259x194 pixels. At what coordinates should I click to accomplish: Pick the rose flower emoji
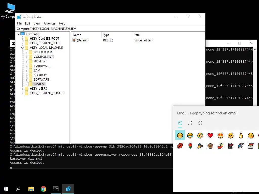(190, 146)
